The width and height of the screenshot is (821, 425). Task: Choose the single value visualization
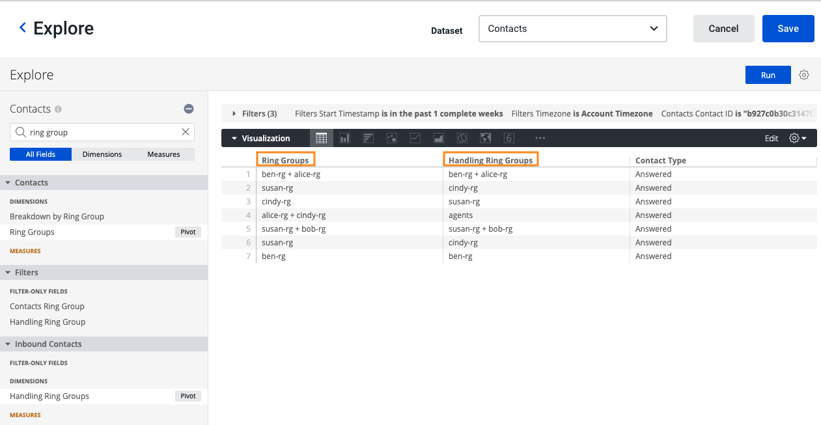click(508, 137)
